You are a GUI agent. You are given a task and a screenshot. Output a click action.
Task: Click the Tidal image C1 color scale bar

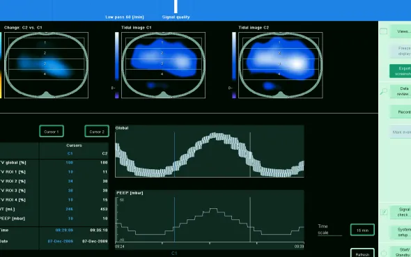(116, 65)
